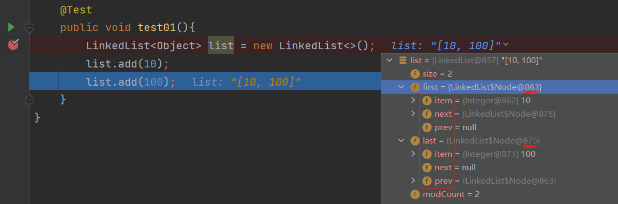Toggle the breakpoint on the LinkedList line

13,45
